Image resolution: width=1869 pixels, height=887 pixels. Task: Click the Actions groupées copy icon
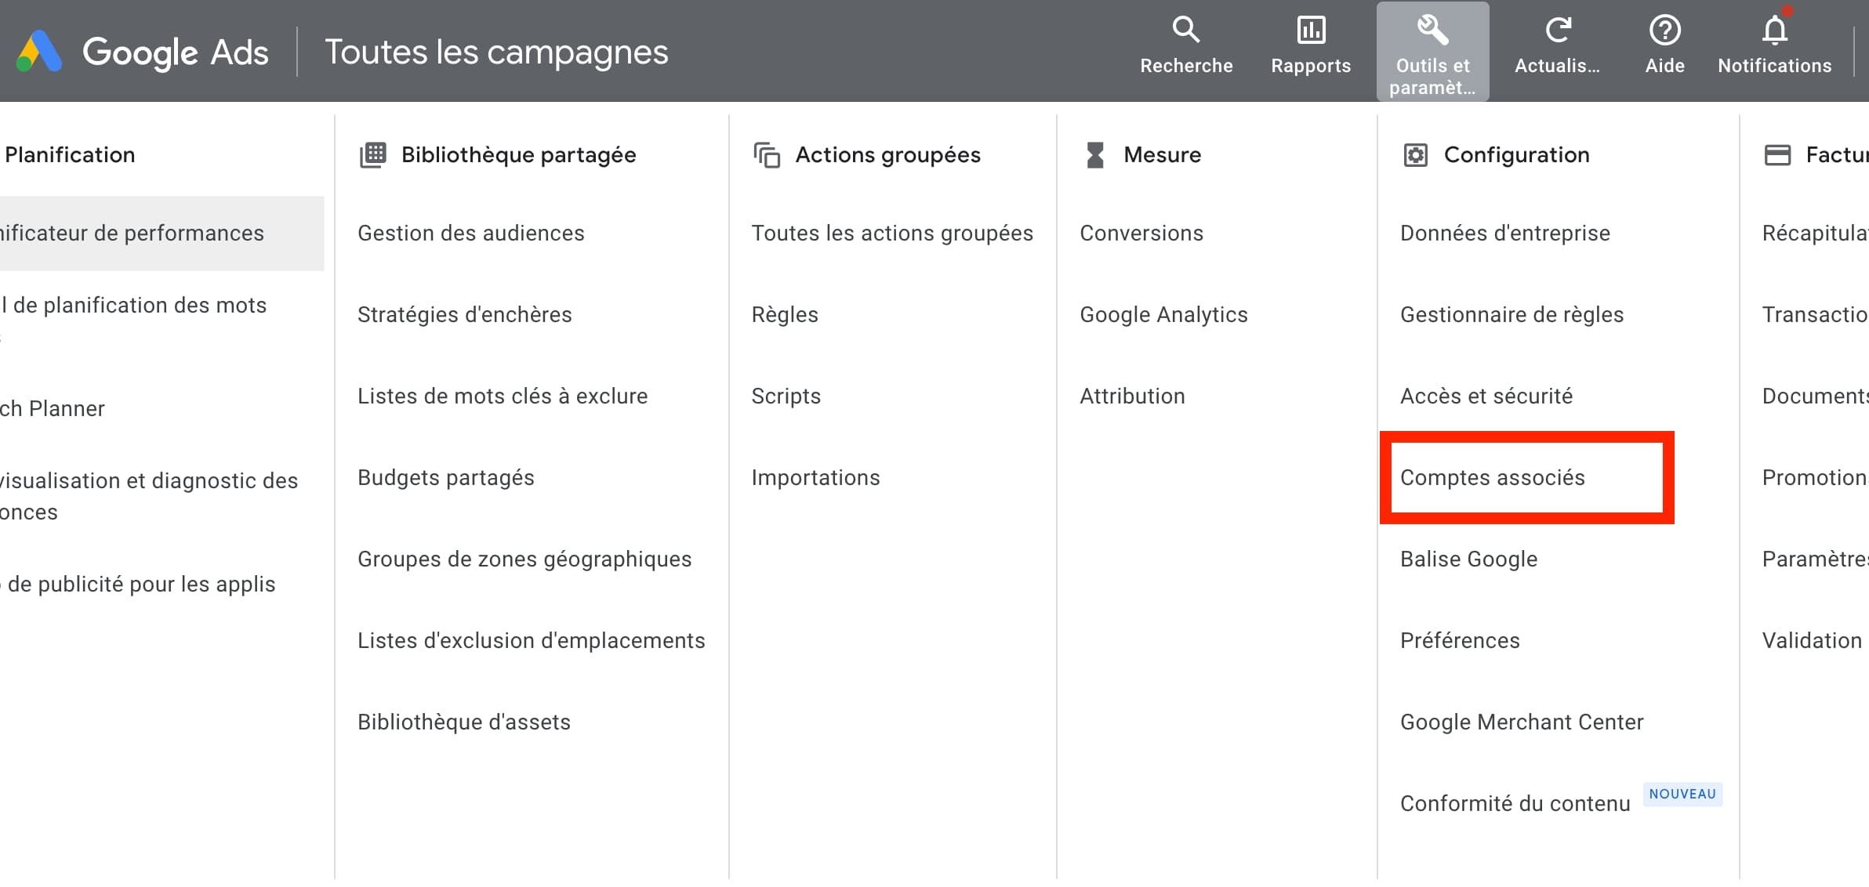767,155
